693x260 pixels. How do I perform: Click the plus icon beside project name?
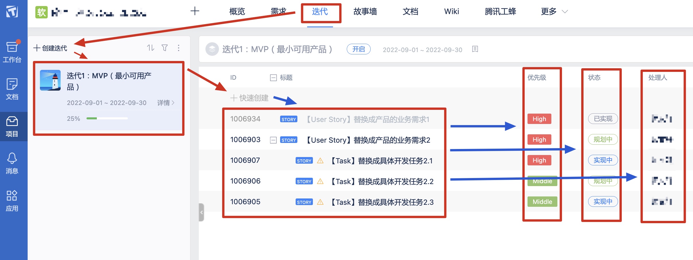pyautogui.click(x=195, y=11)
